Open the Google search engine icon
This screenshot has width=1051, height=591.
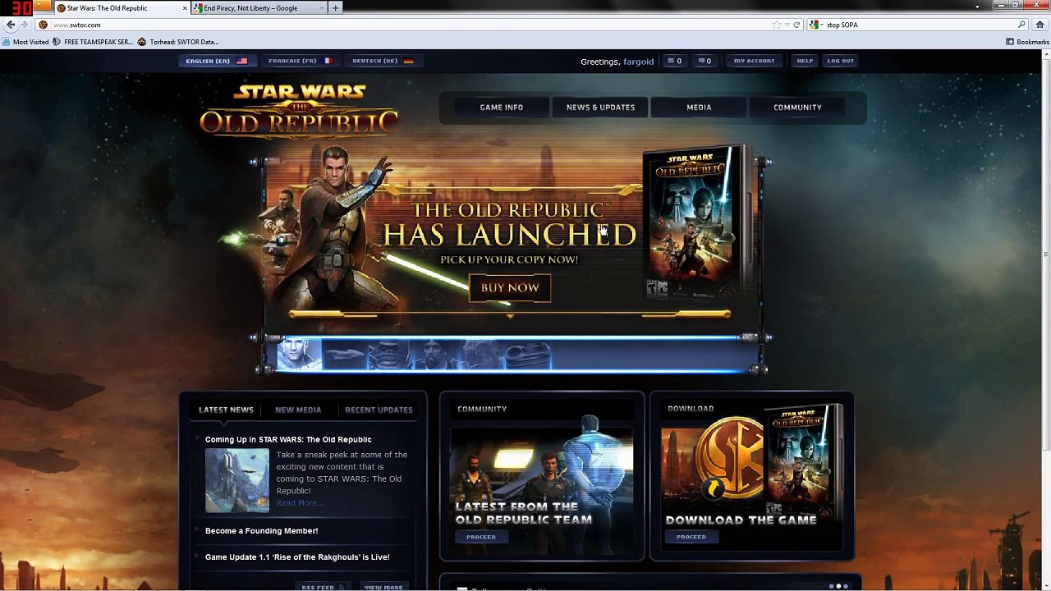[814, 25]
